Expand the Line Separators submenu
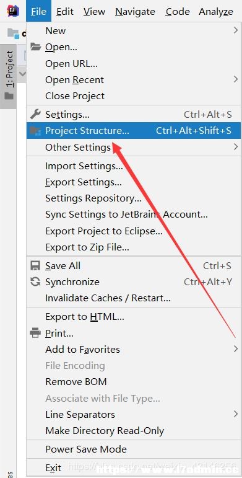This screenshot has width=242, height=478. click(x=134, y=414)
